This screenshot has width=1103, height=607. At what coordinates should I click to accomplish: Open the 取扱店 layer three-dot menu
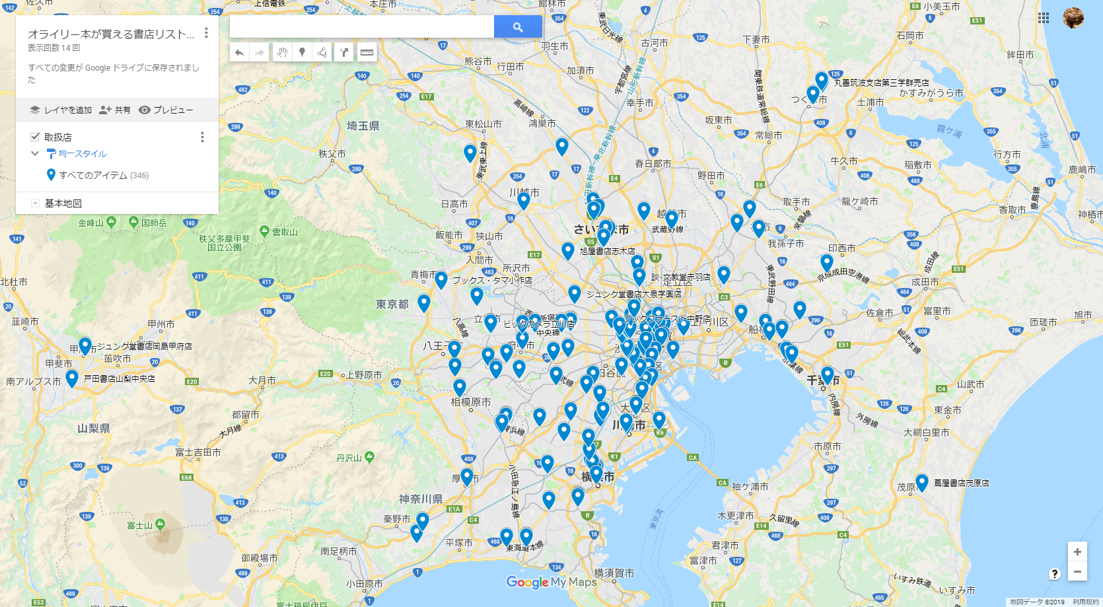pyautogui.click(x=202, y=137)
